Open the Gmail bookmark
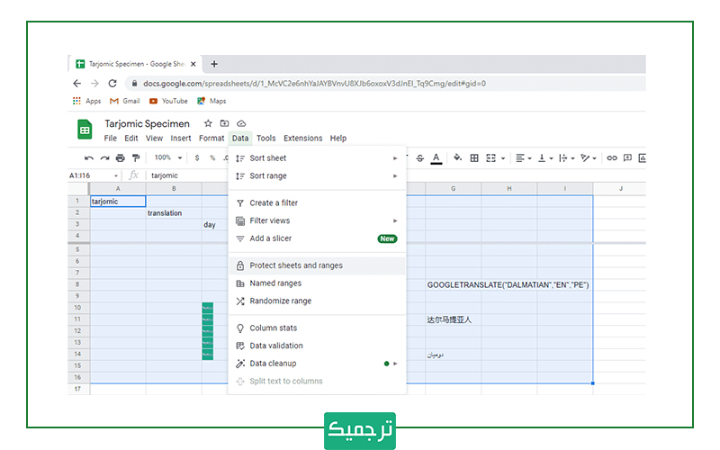The width and height of the screenshot is (720, 450). pos(124,101)
